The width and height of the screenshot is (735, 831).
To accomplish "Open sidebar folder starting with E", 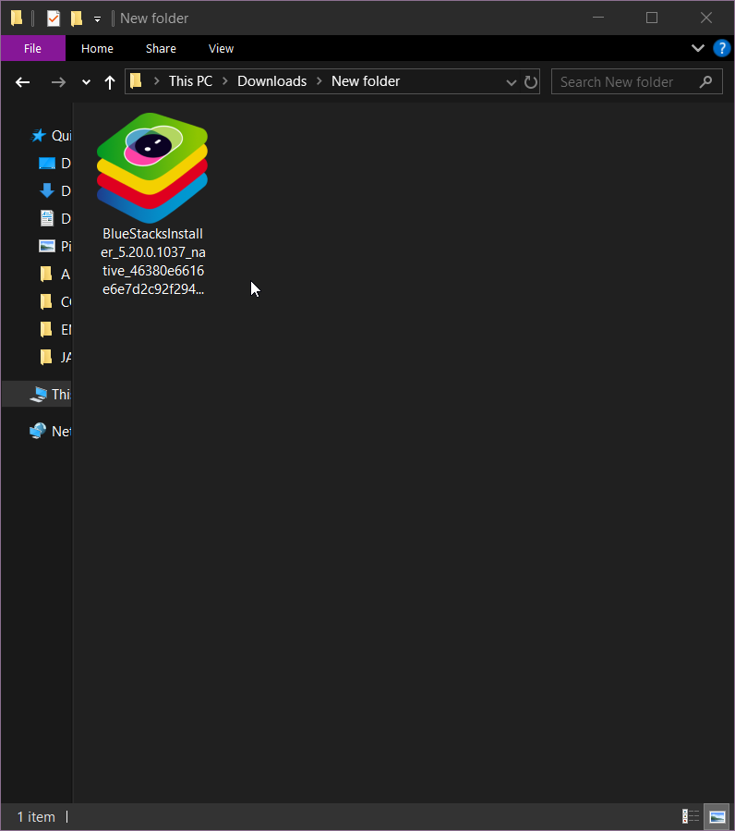I will tap(54, 330).
